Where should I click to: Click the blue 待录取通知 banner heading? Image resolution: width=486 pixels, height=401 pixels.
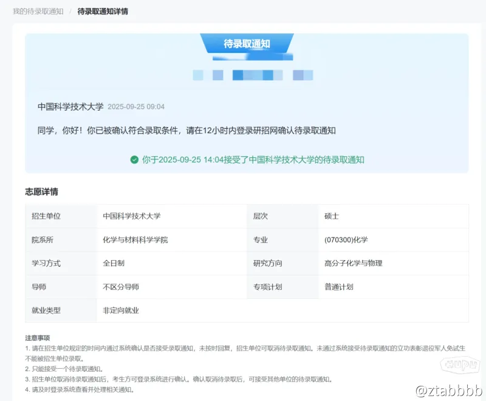247,44
